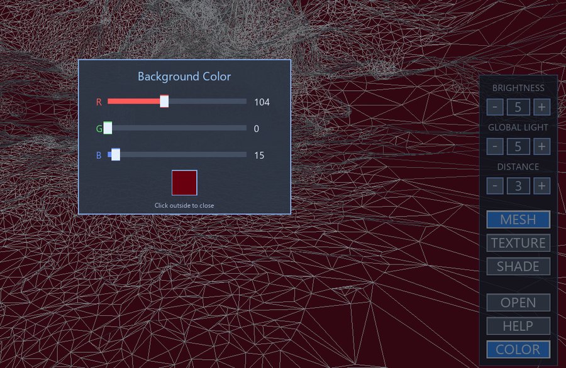This screenshot has width=566, height=368.
Task: Click the Background Color title
Action: (x=184, y=77)
